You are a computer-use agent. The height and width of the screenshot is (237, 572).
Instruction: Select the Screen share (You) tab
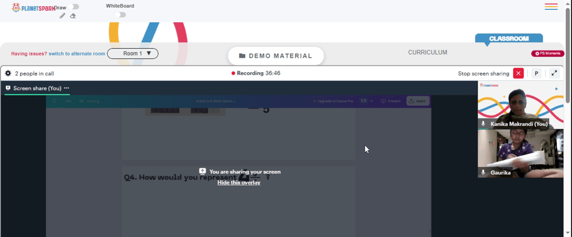tap(37, 88)
